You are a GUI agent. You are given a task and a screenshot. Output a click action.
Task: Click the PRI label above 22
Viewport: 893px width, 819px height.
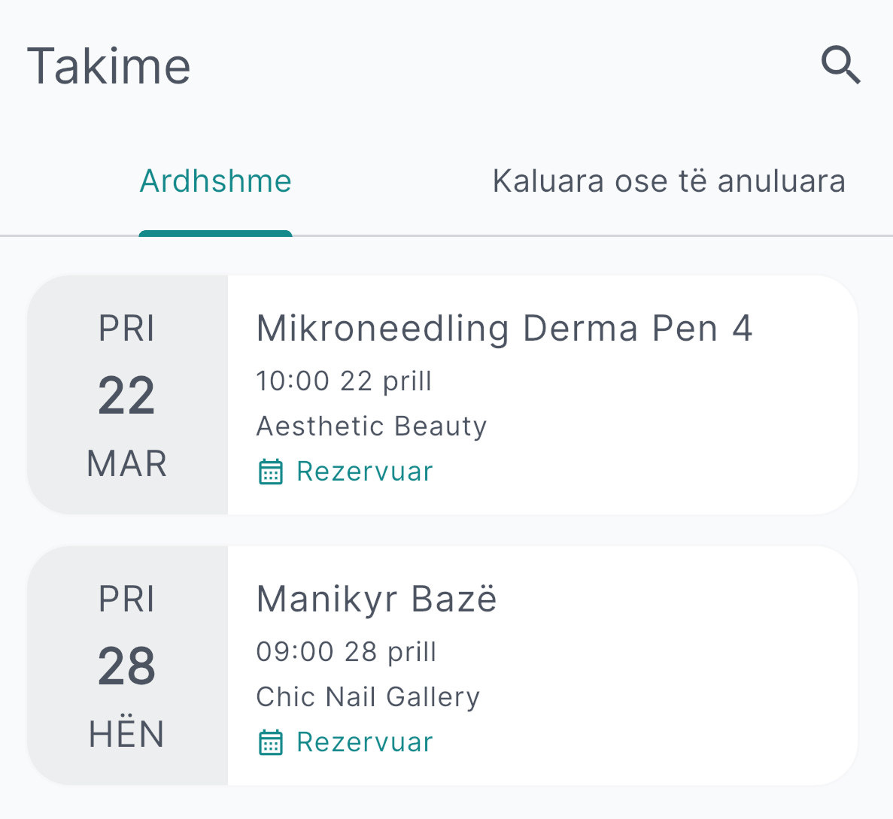127,329
